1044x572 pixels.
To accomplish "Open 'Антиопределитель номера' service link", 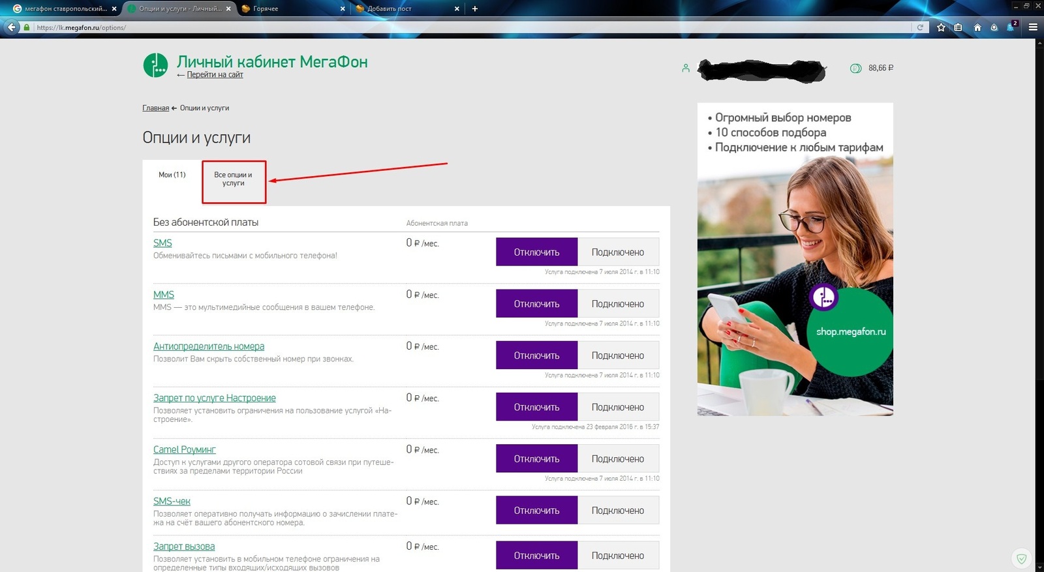I will [x=209, y=346].
